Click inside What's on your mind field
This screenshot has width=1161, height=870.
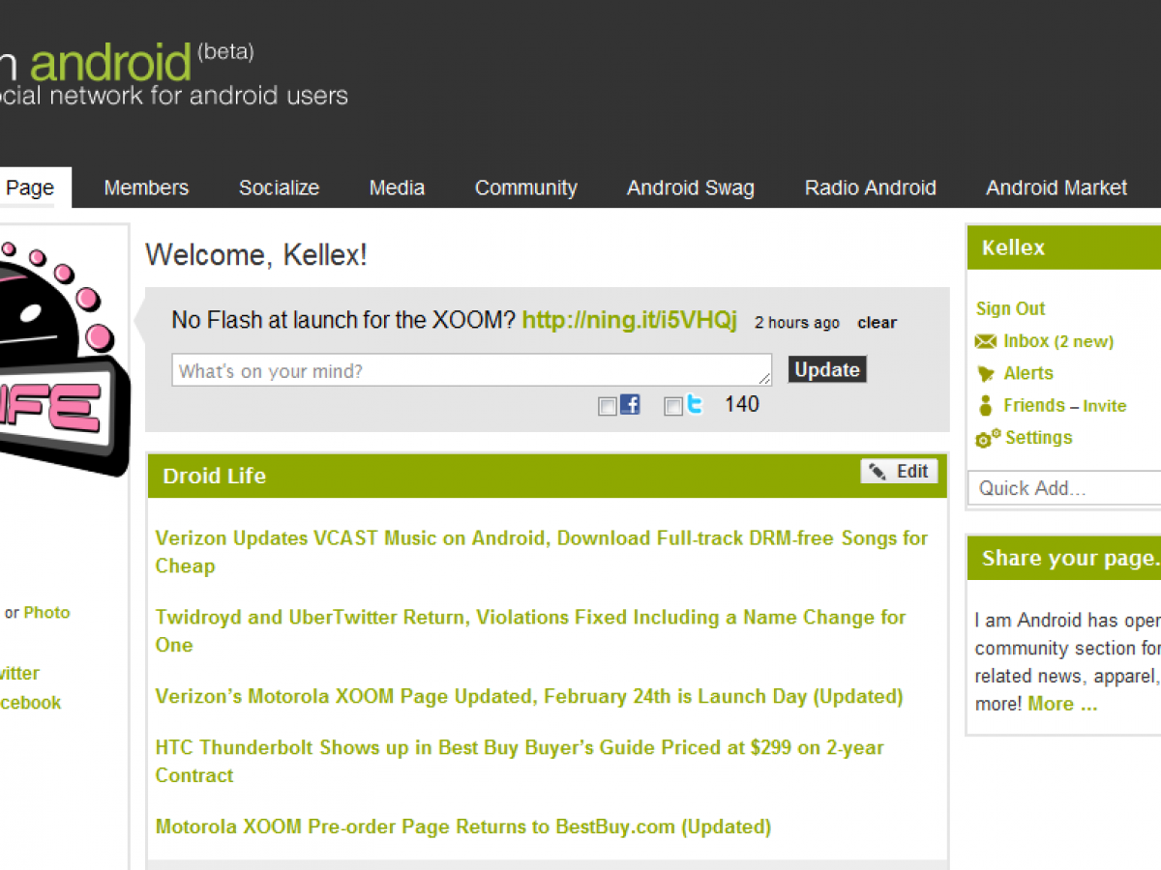pos(471,370)
